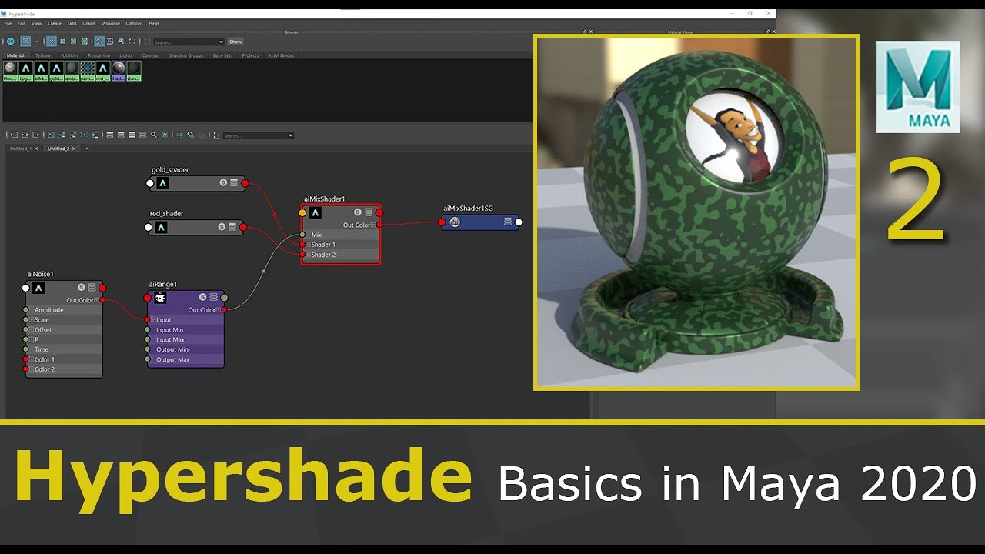Image resolution: width=985 pixels, height=554 pixels.
Task: Click the Hypershade window title icon
Action: pyautogui.click(x=5, y=14)
